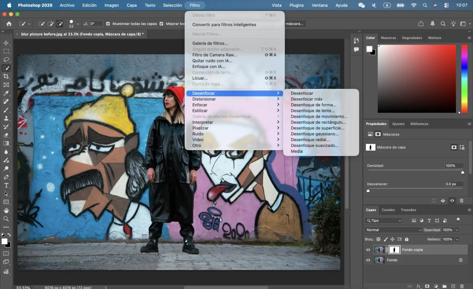This screenshot has height=289, width=473.
Task: Create new adjustment layer icon
Action: (436, 286)
